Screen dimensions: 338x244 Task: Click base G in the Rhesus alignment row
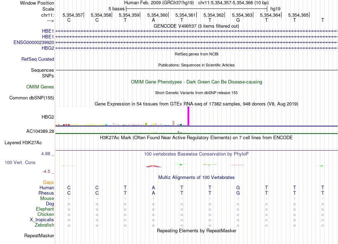(x=238, y=193)
